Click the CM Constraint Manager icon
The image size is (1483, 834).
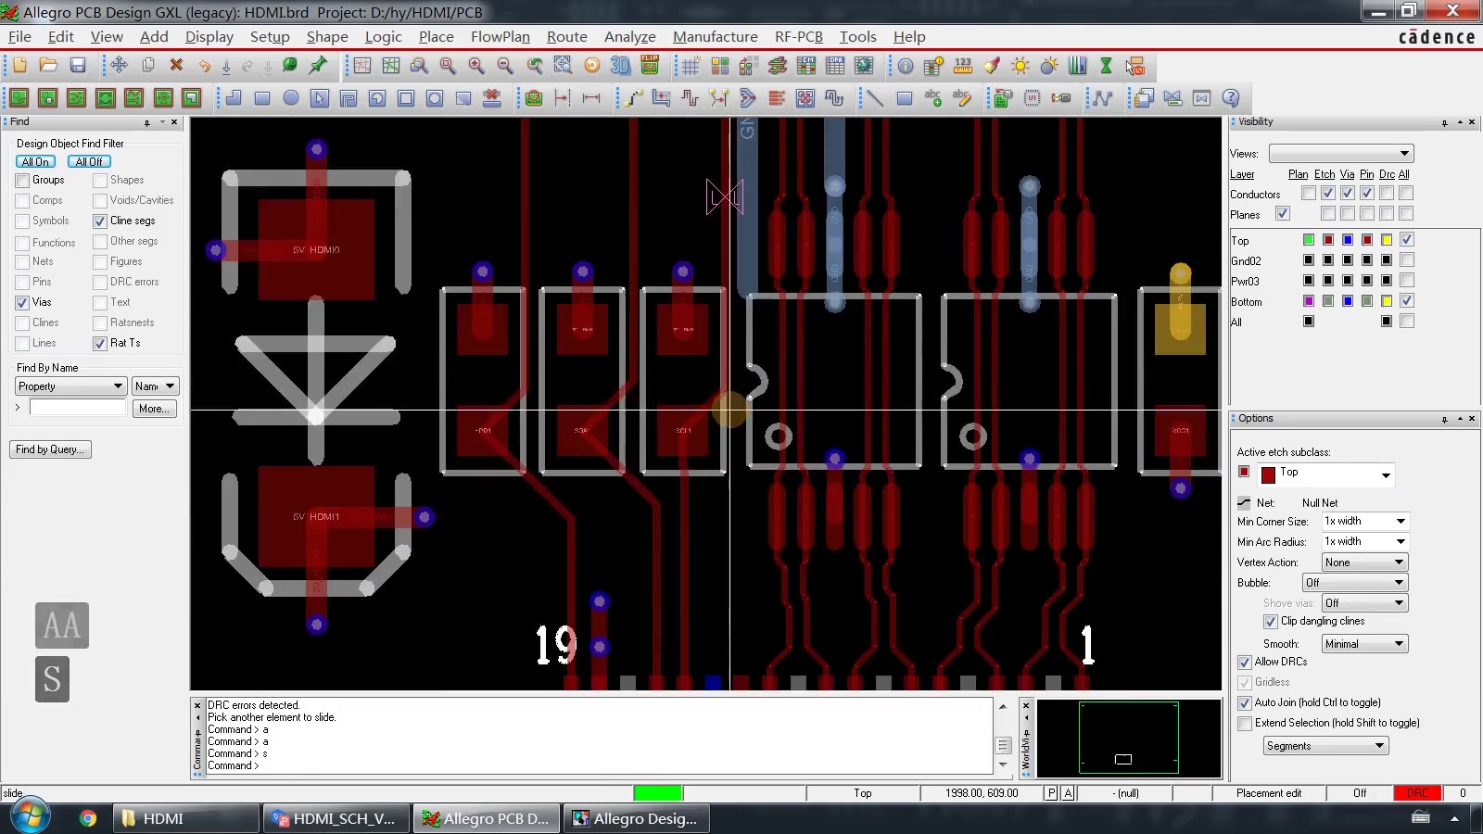[x=806, y=66]
